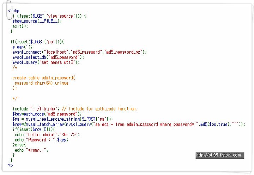Click the "if(isset($_POST['ps'])){" line

point(37,42)
